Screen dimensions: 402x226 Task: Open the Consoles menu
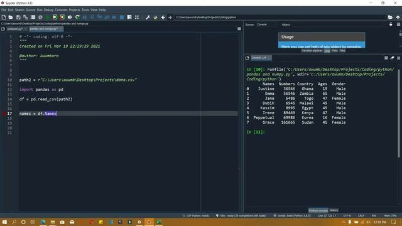(x=61, y=10)
